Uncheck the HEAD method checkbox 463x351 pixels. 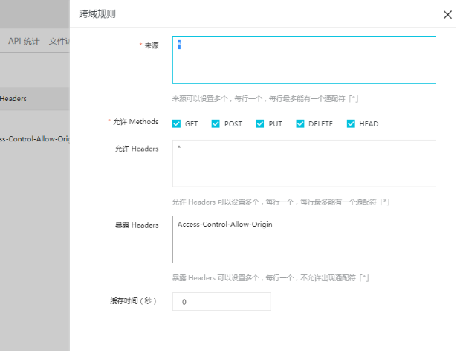351,123
